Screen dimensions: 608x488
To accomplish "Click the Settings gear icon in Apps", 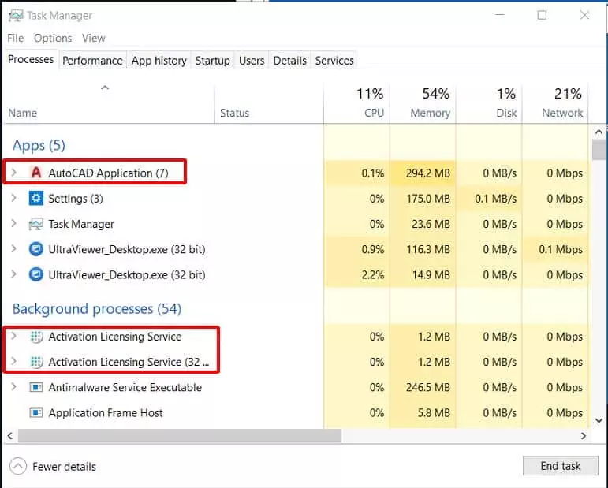I will tap(35, 199).
